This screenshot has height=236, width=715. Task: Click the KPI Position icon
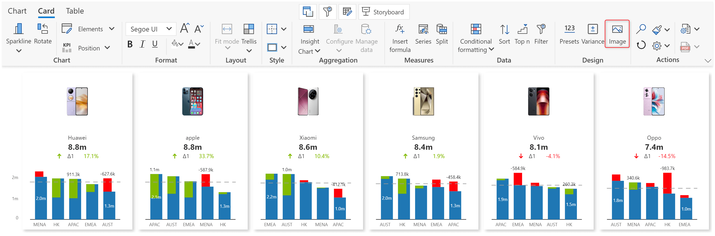pos(67,48)
